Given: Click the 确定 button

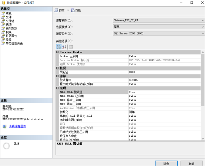Looking at the screenshot, I should tap(166, 163).
